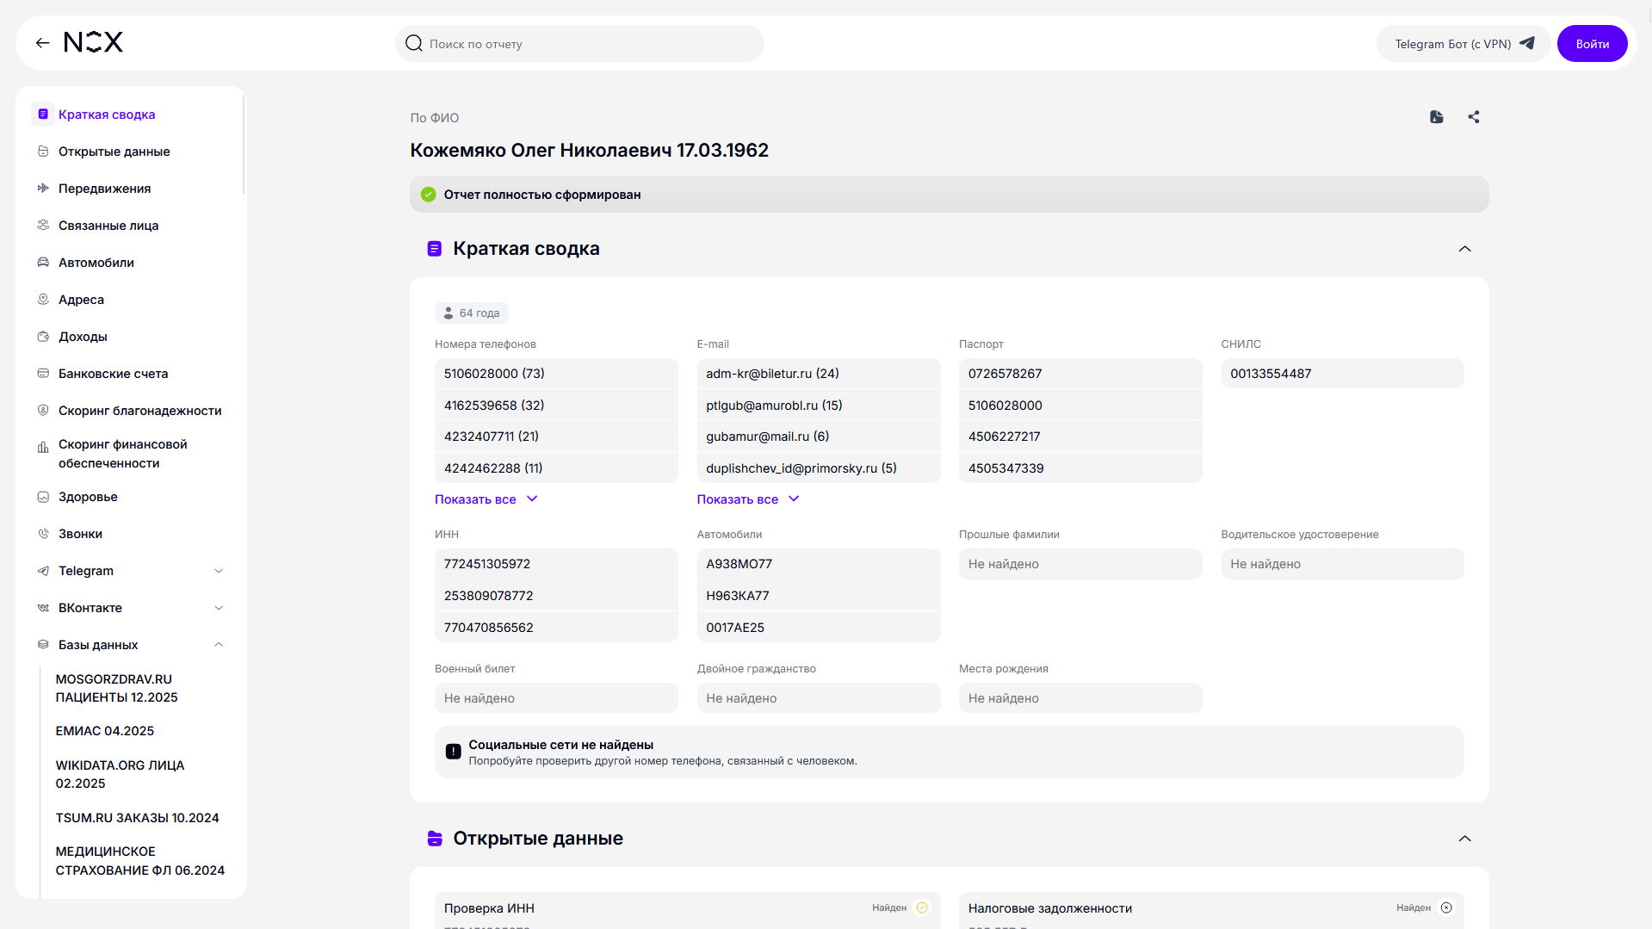Click the 64 года age badge
Image resolution: width=1652 pixels, height=929 pixels.
(x=472, y=313)
